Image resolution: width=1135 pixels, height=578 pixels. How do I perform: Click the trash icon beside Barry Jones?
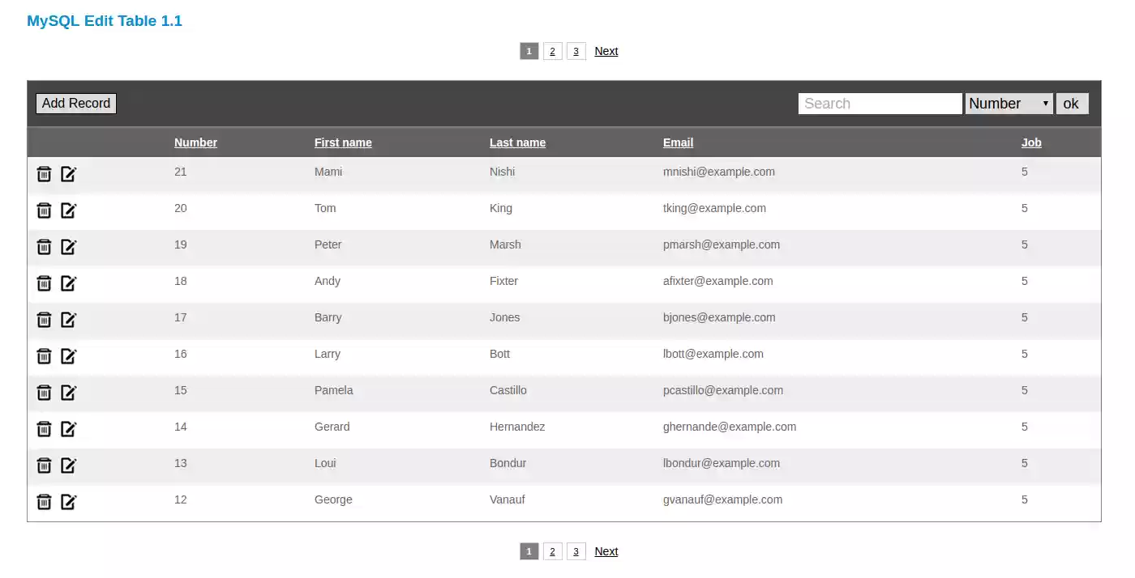44,319
